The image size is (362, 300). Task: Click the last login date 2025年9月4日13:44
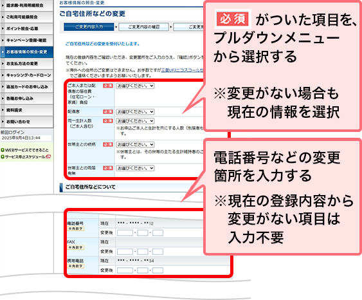click(21, 138)
